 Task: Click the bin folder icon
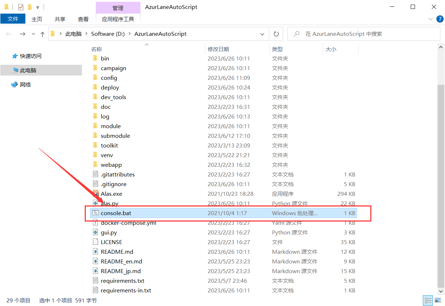[95, 58]
